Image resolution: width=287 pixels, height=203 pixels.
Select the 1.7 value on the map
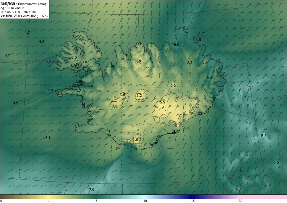click(139, 62)
